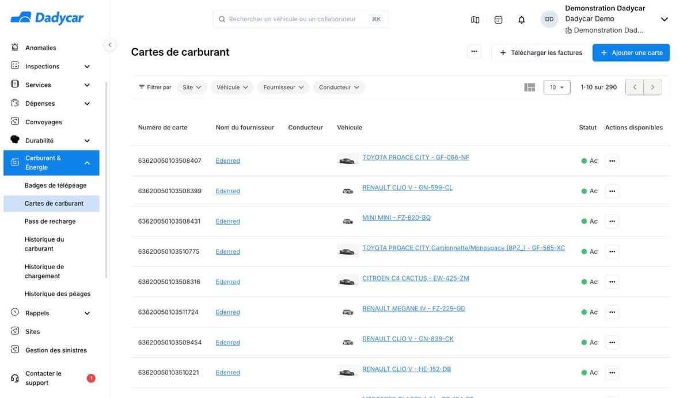This screenshot has width=691, height=398.
Task: Open more options menu beside title
Action: click(x=474, y=52)
